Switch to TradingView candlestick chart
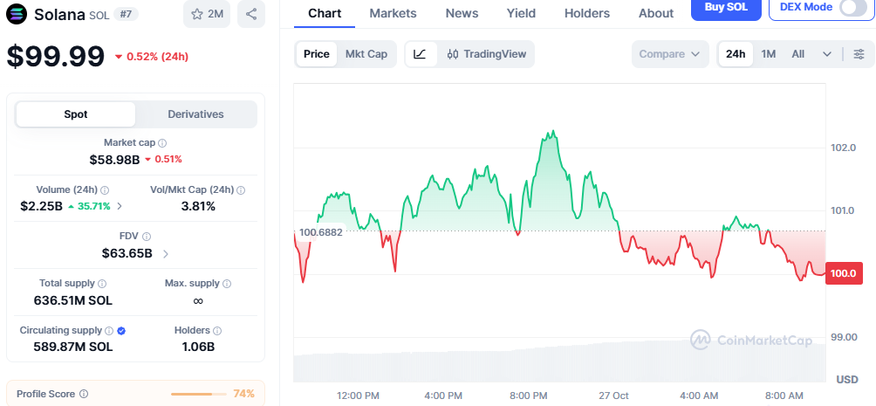This screenshot has width=876, height=406. (x=487, y=54)
